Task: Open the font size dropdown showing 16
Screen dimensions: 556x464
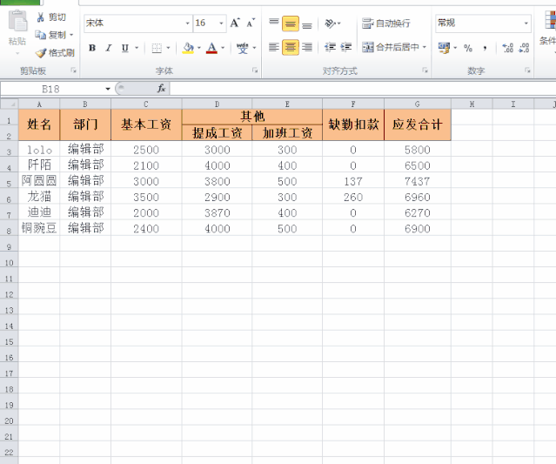Action: tap(221, 24)
